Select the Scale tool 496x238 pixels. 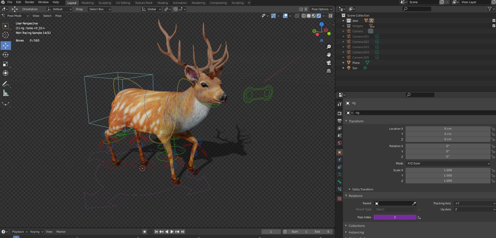pos(6,64)
